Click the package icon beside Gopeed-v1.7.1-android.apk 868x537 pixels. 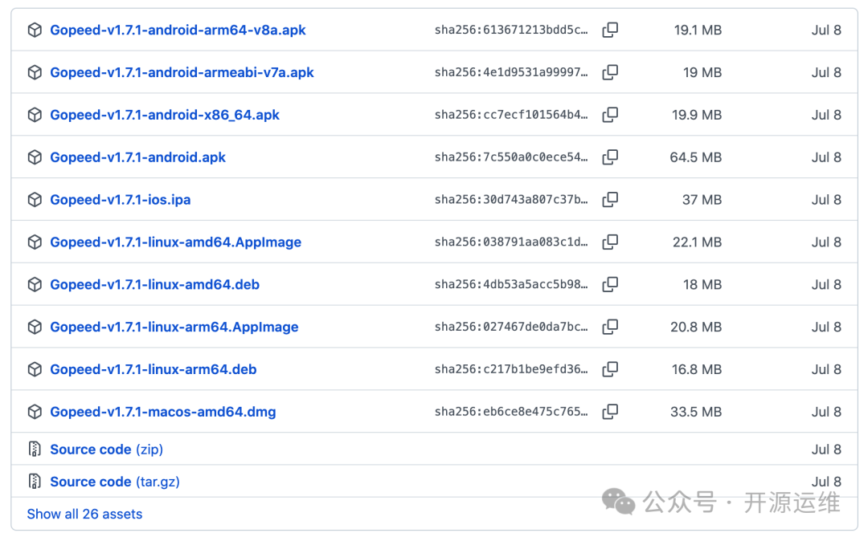(35, 157)
